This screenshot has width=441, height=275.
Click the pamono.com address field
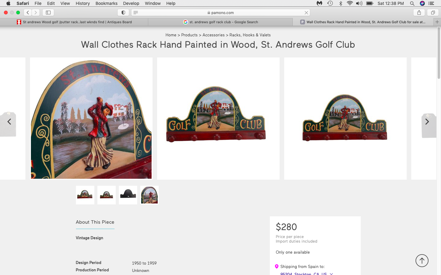[221, 13]
